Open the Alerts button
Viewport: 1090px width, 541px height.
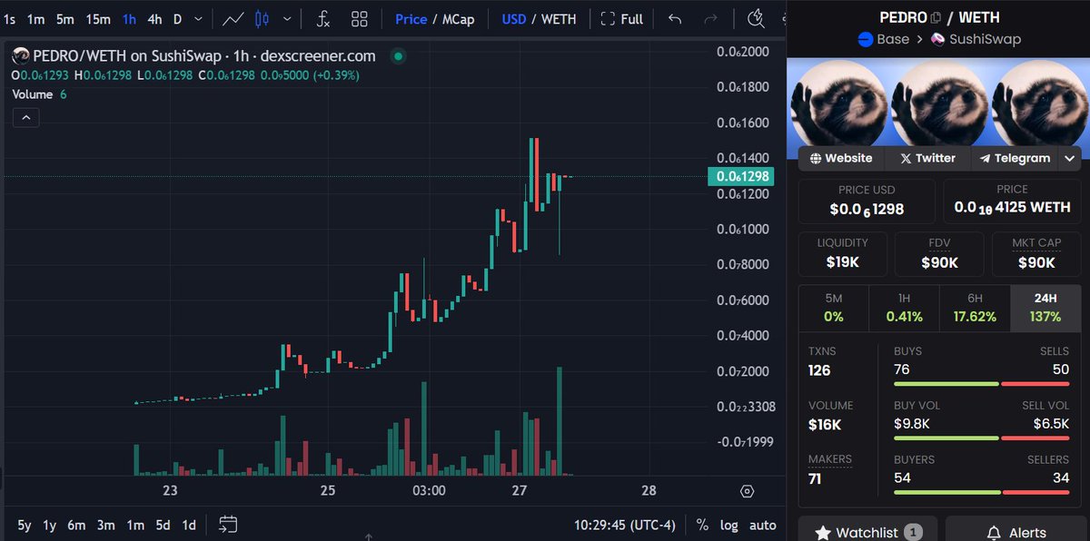coord(1016,532)
